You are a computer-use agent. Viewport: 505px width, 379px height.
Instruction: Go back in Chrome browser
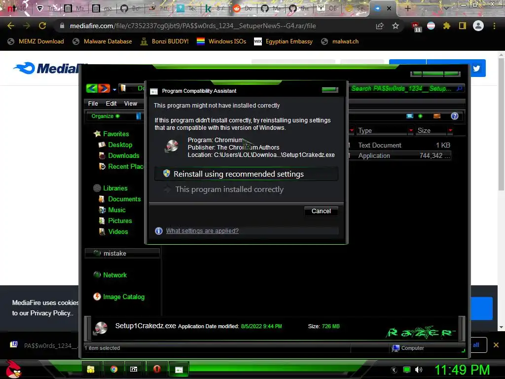pyautogui.click(x=11, y=26)
